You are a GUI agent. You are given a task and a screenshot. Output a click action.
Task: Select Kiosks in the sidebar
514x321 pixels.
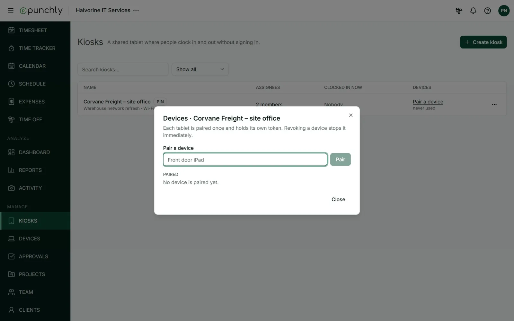(35, 221)
